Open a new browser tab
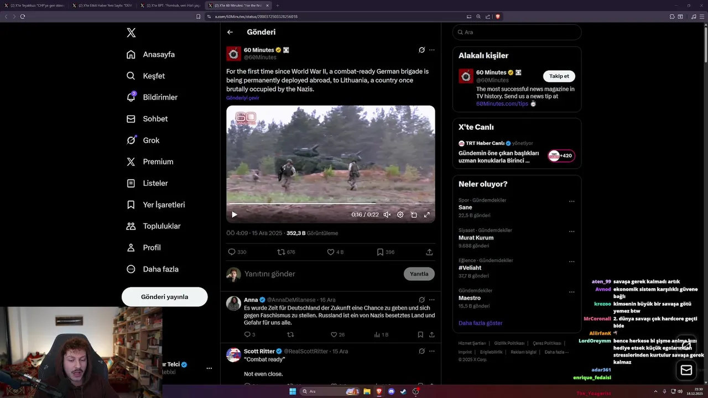 (x=278, y=6)
